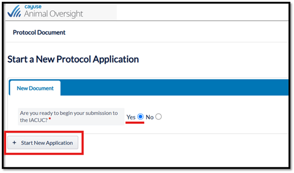Click the "Yes" label text
This screenshot has width=294, height=173.
[x=131, y=117]
